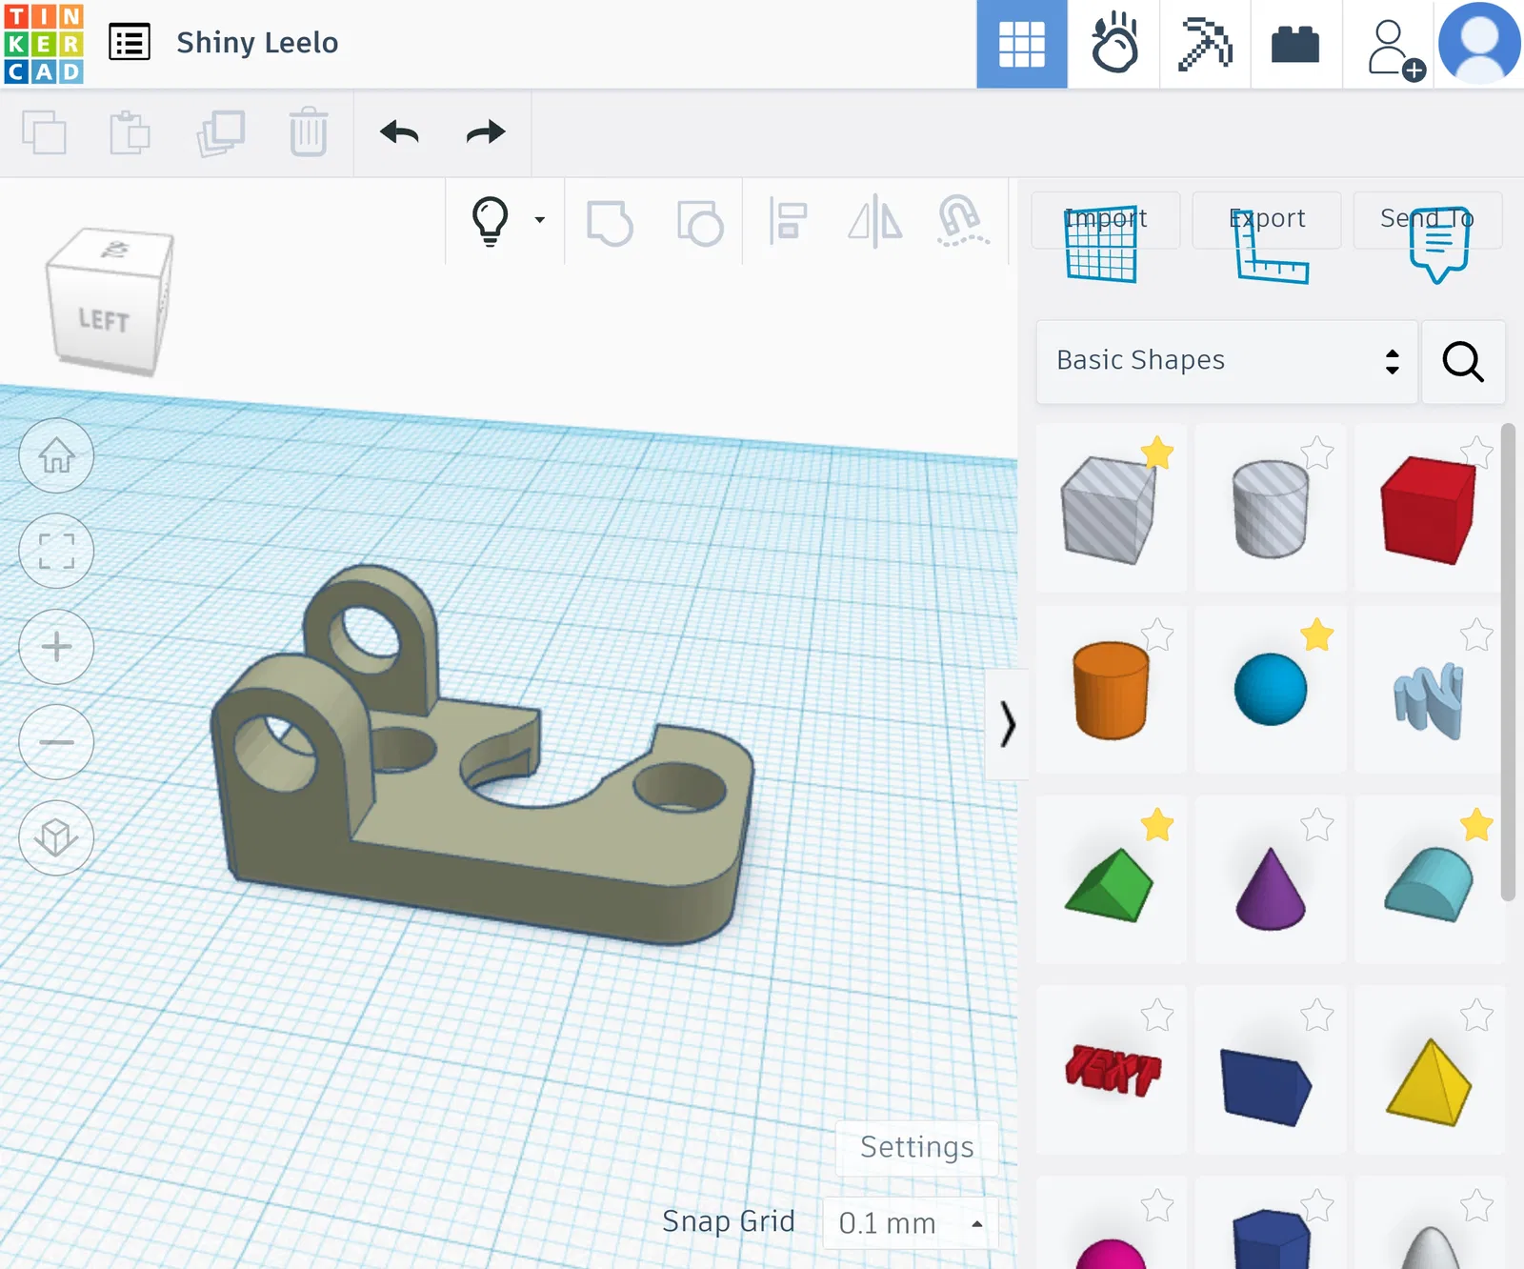Favorite the Scribble shape star
1524x1269 pixels.
point(1476,634)
